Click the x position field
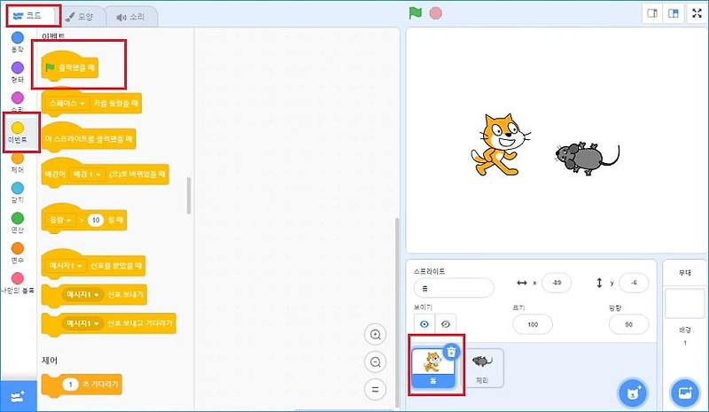 click(557, 283)
